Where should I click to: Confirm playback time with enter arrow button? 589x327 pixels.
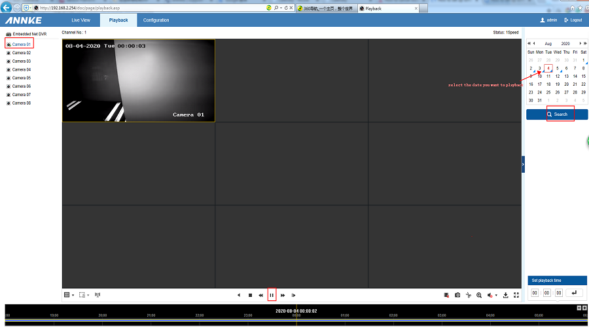click(574, 293)
